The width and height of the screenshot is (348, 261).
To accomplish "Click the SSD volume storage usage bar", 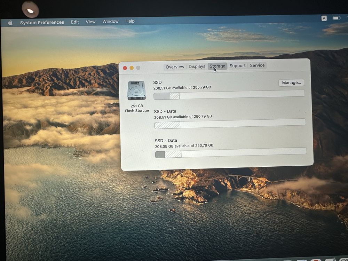I will [x=229, y=95].
